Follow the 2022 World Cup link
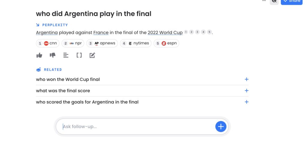The width and height of the screenshot is (307, 153). click(x=165, y=33)
